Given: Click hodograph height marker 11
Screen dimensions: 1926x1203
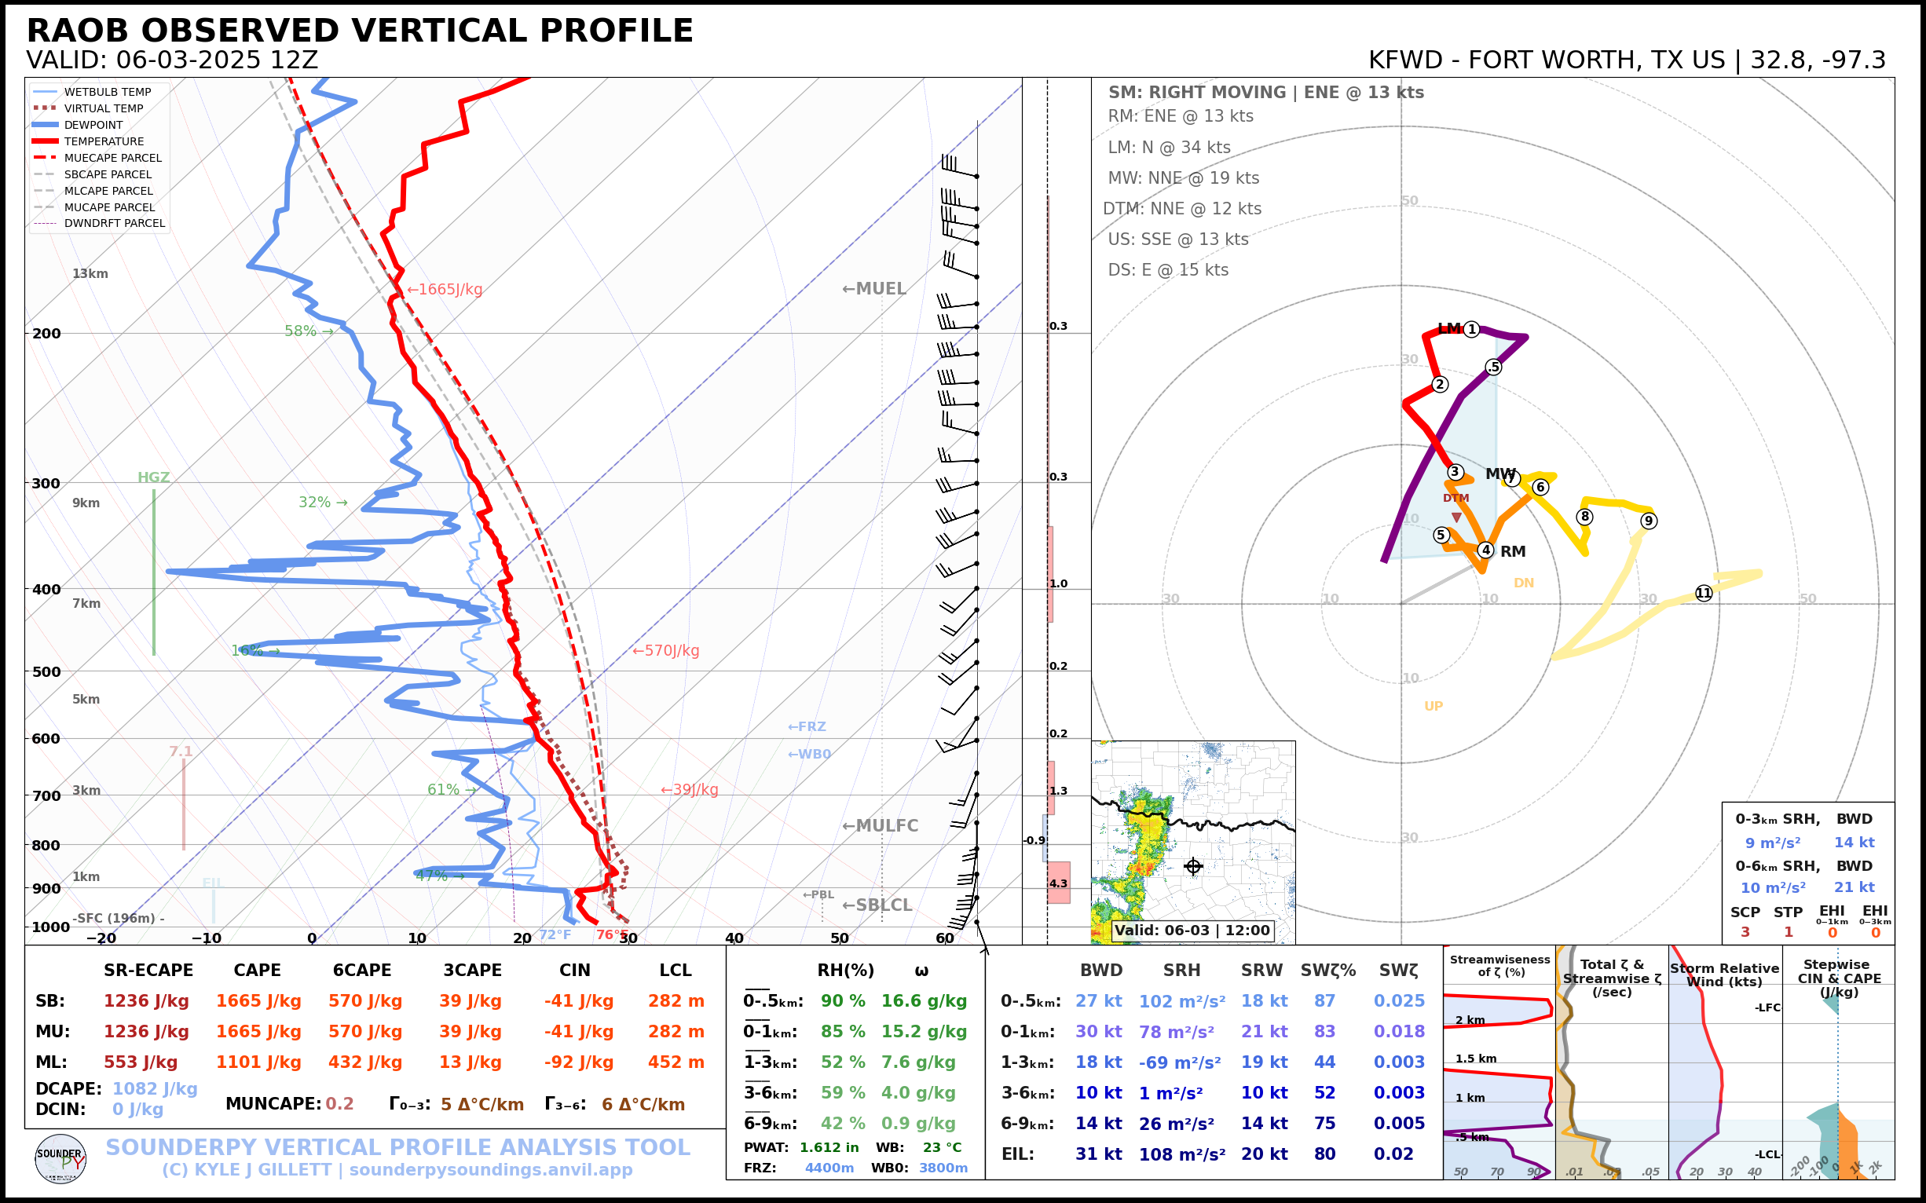Looking at the screenshot, I should pos(1703,593).
